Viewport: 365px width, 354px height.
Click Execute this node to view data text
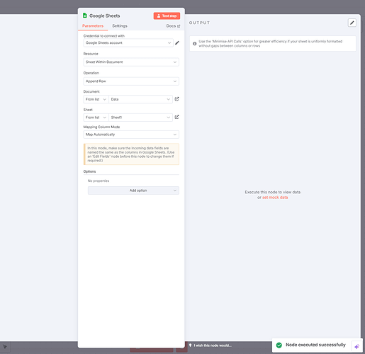pyautogui.click(x=273, y=192)
